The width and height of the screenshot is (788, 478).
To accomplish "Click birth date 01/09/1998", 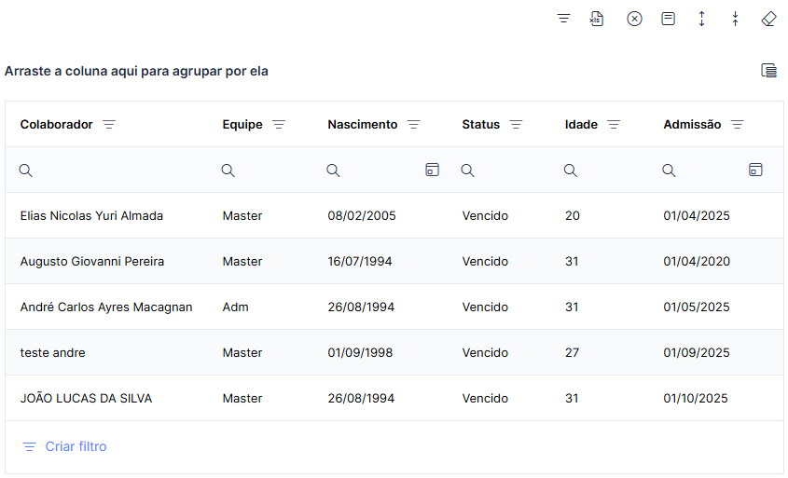I will [x=360, y=353].
